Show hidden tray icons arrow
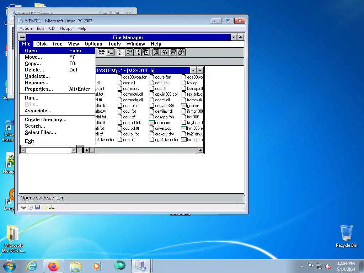 302,266
